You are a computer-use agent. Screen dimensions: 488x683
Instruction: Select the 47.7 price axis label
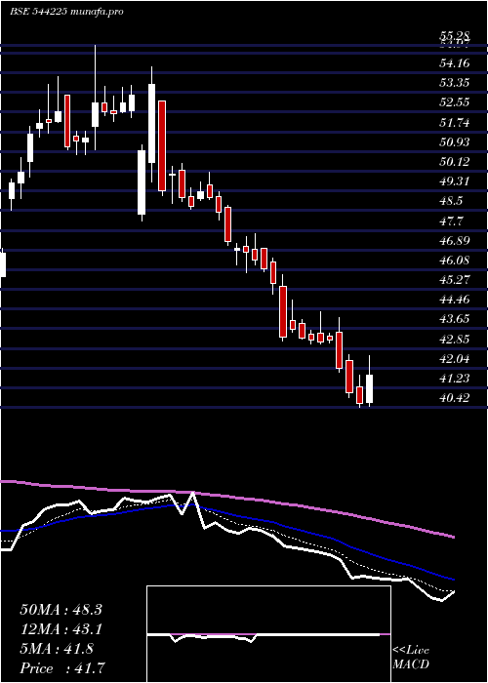pyautogui.click(x=451, y=221)
